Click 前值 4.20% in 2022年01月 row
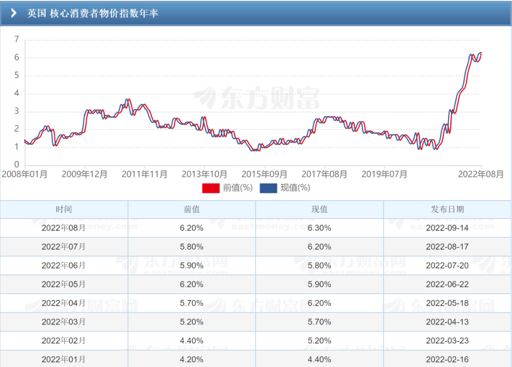512x367 pixels. click(192, 359)
